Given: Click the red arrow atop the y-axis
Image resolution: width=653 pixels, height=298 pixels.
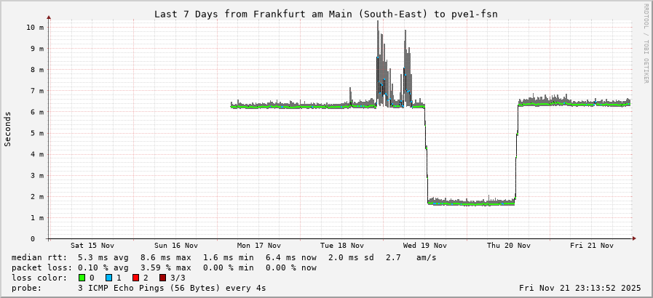Looking at the screenshot, I should tap(49, 17).
